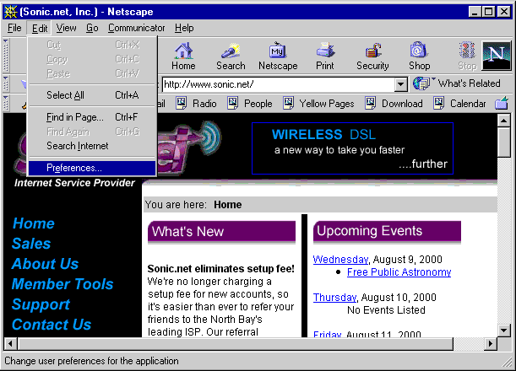Click the 'Internet Service Provider' tagline

74,183
